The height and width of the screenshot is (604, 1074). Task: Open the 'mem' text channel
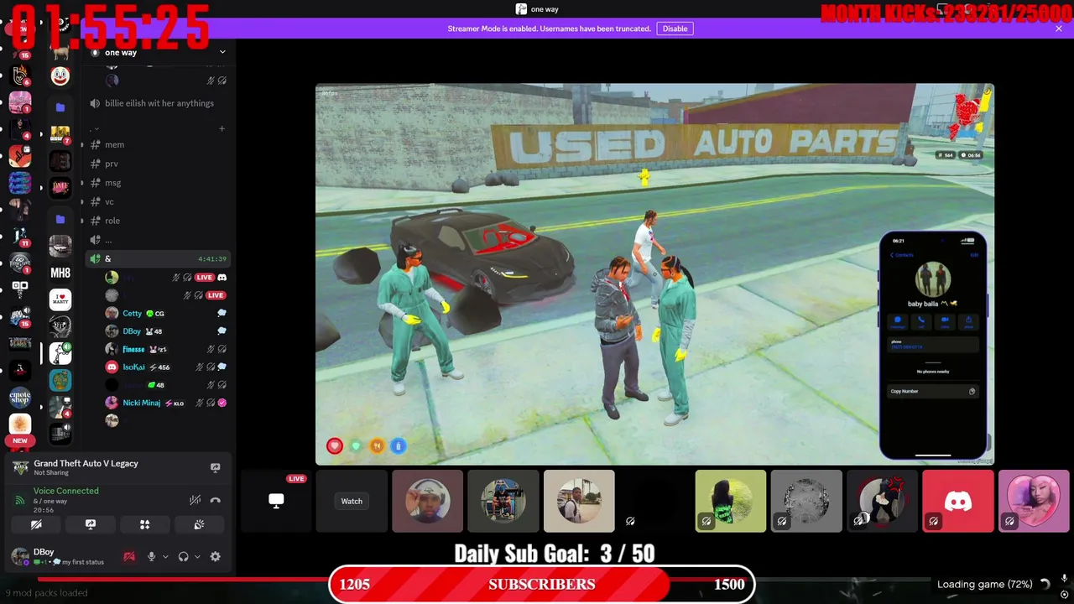[114, 145]
